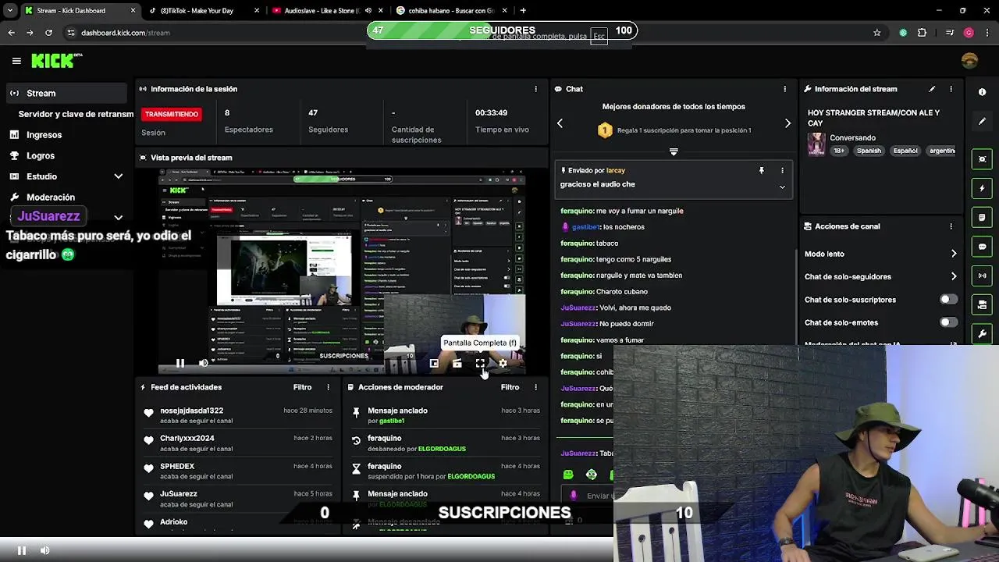Open the Información del stream three-dot menu
Viewport: 999px width, 562px height.
click(951, 89)
